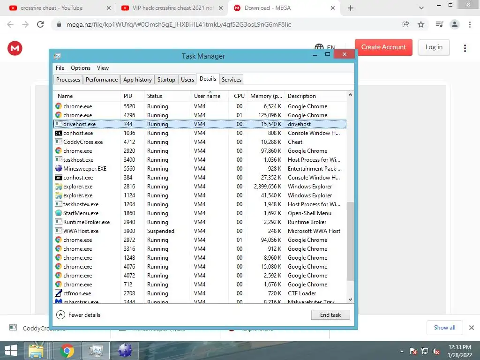
Task: Switch to VIP hack crossfire cheat tab
Action: point(172,8)
